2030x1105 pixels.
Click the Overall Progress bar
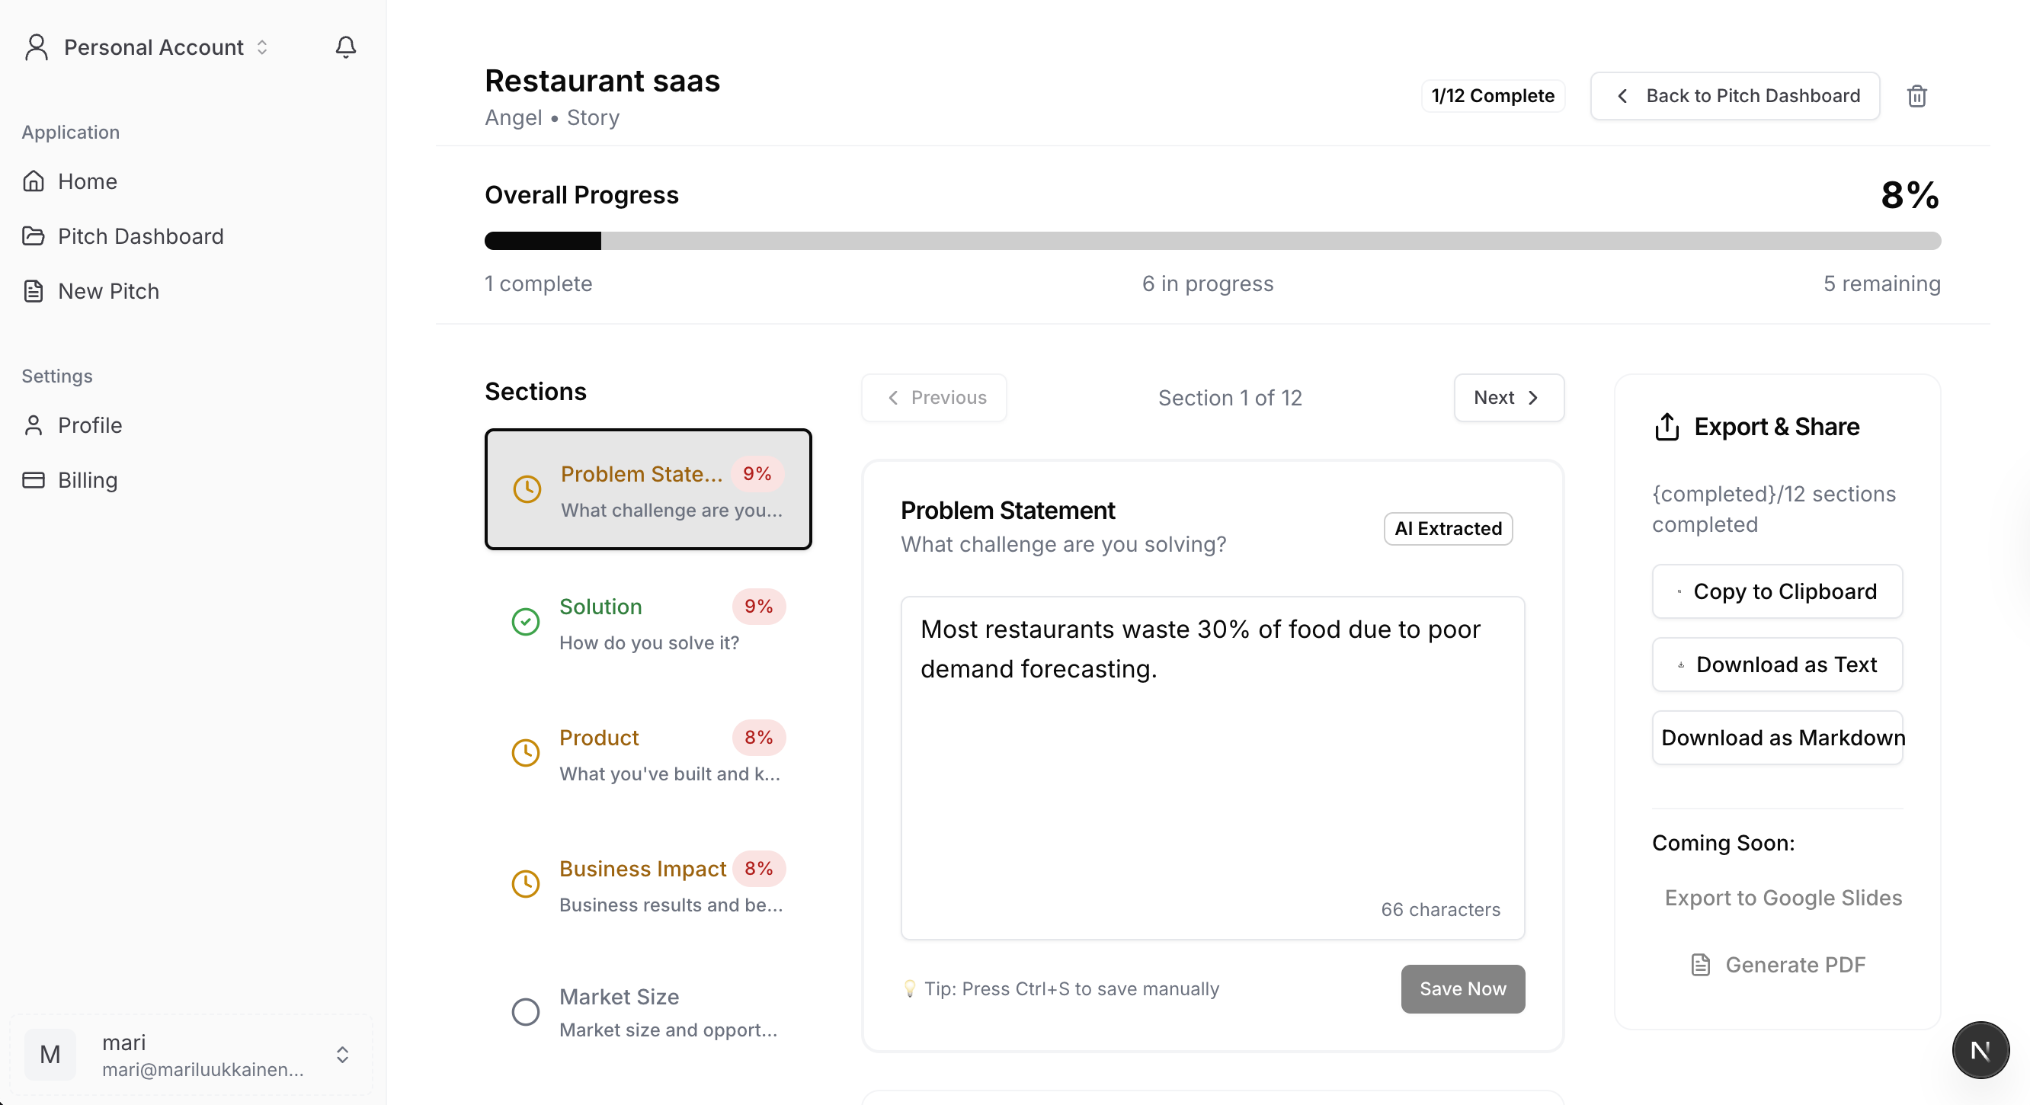(x=1212, y=241)
